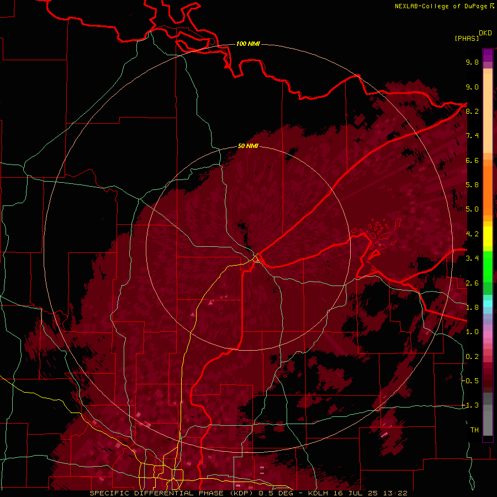
Task: Select the -1.3 value on the scale
Action: pyautogui.click(x=471, y=406)
